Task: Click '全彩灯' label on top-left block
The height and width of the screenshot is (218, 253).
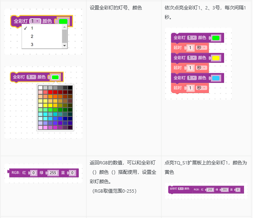Action: coord(21,21)
